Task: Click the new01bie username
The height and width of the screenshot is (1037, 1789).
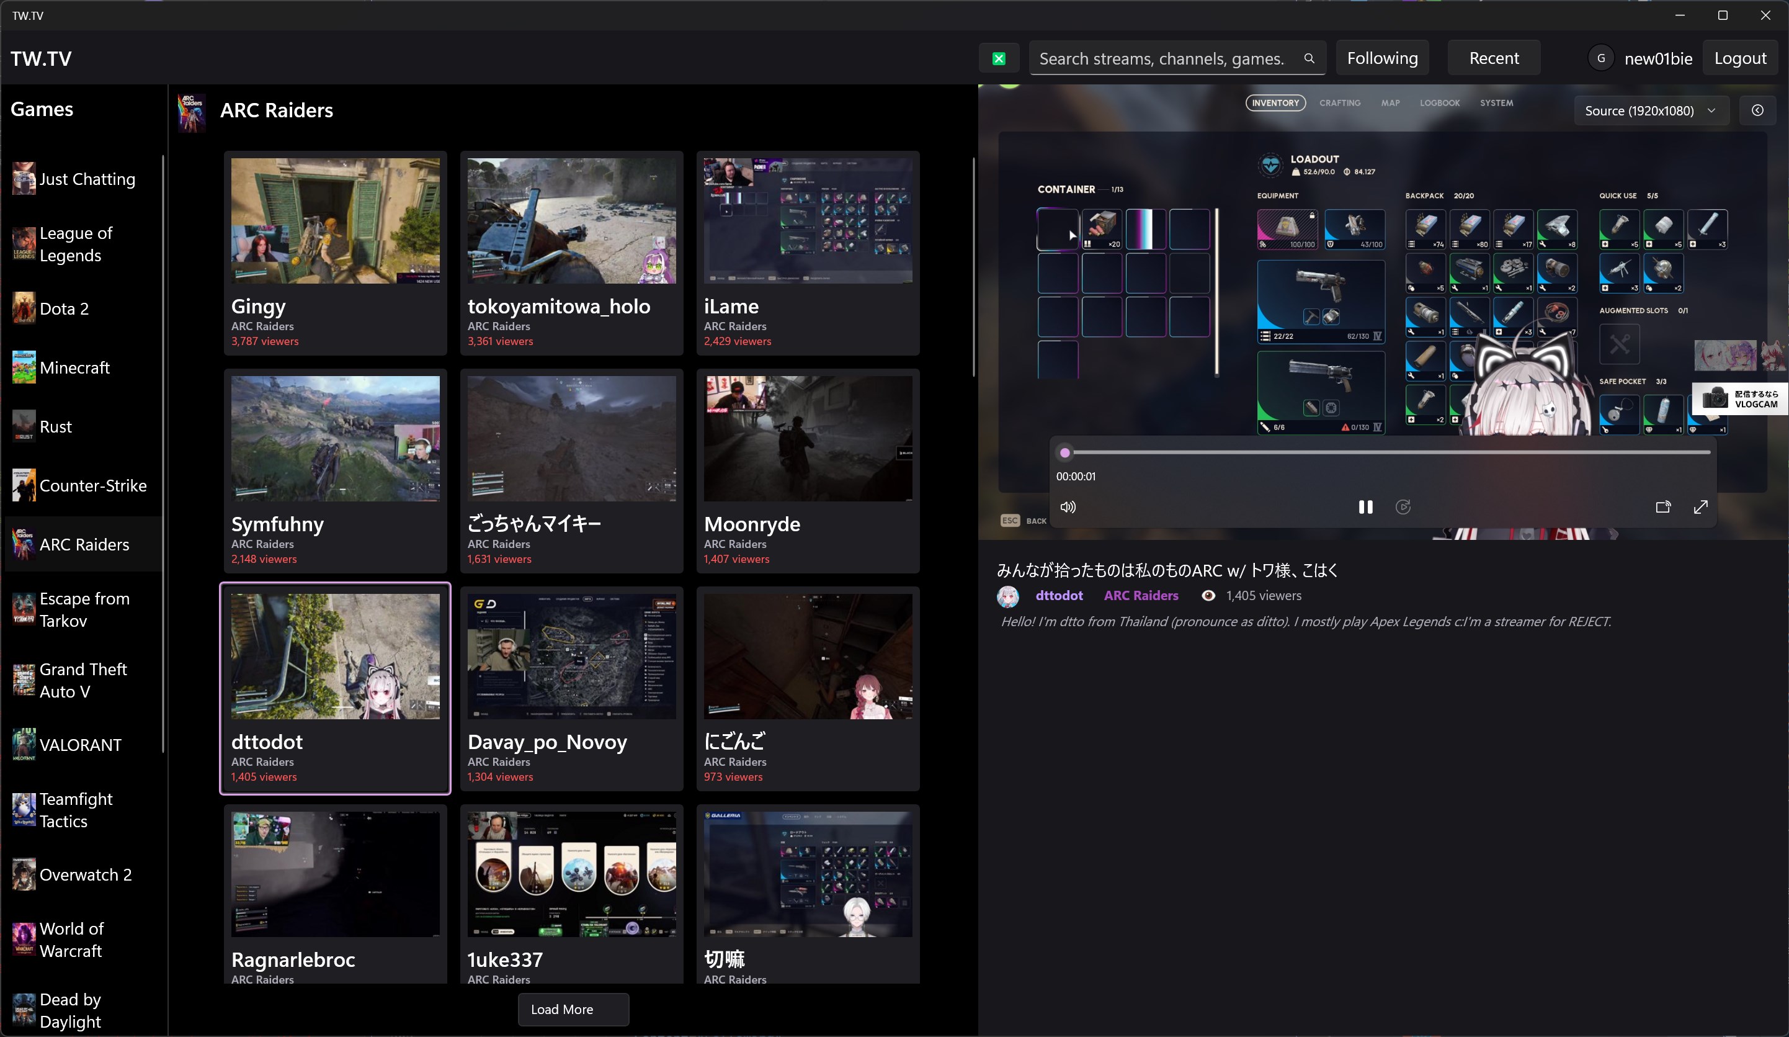Action: (1657, 58)
